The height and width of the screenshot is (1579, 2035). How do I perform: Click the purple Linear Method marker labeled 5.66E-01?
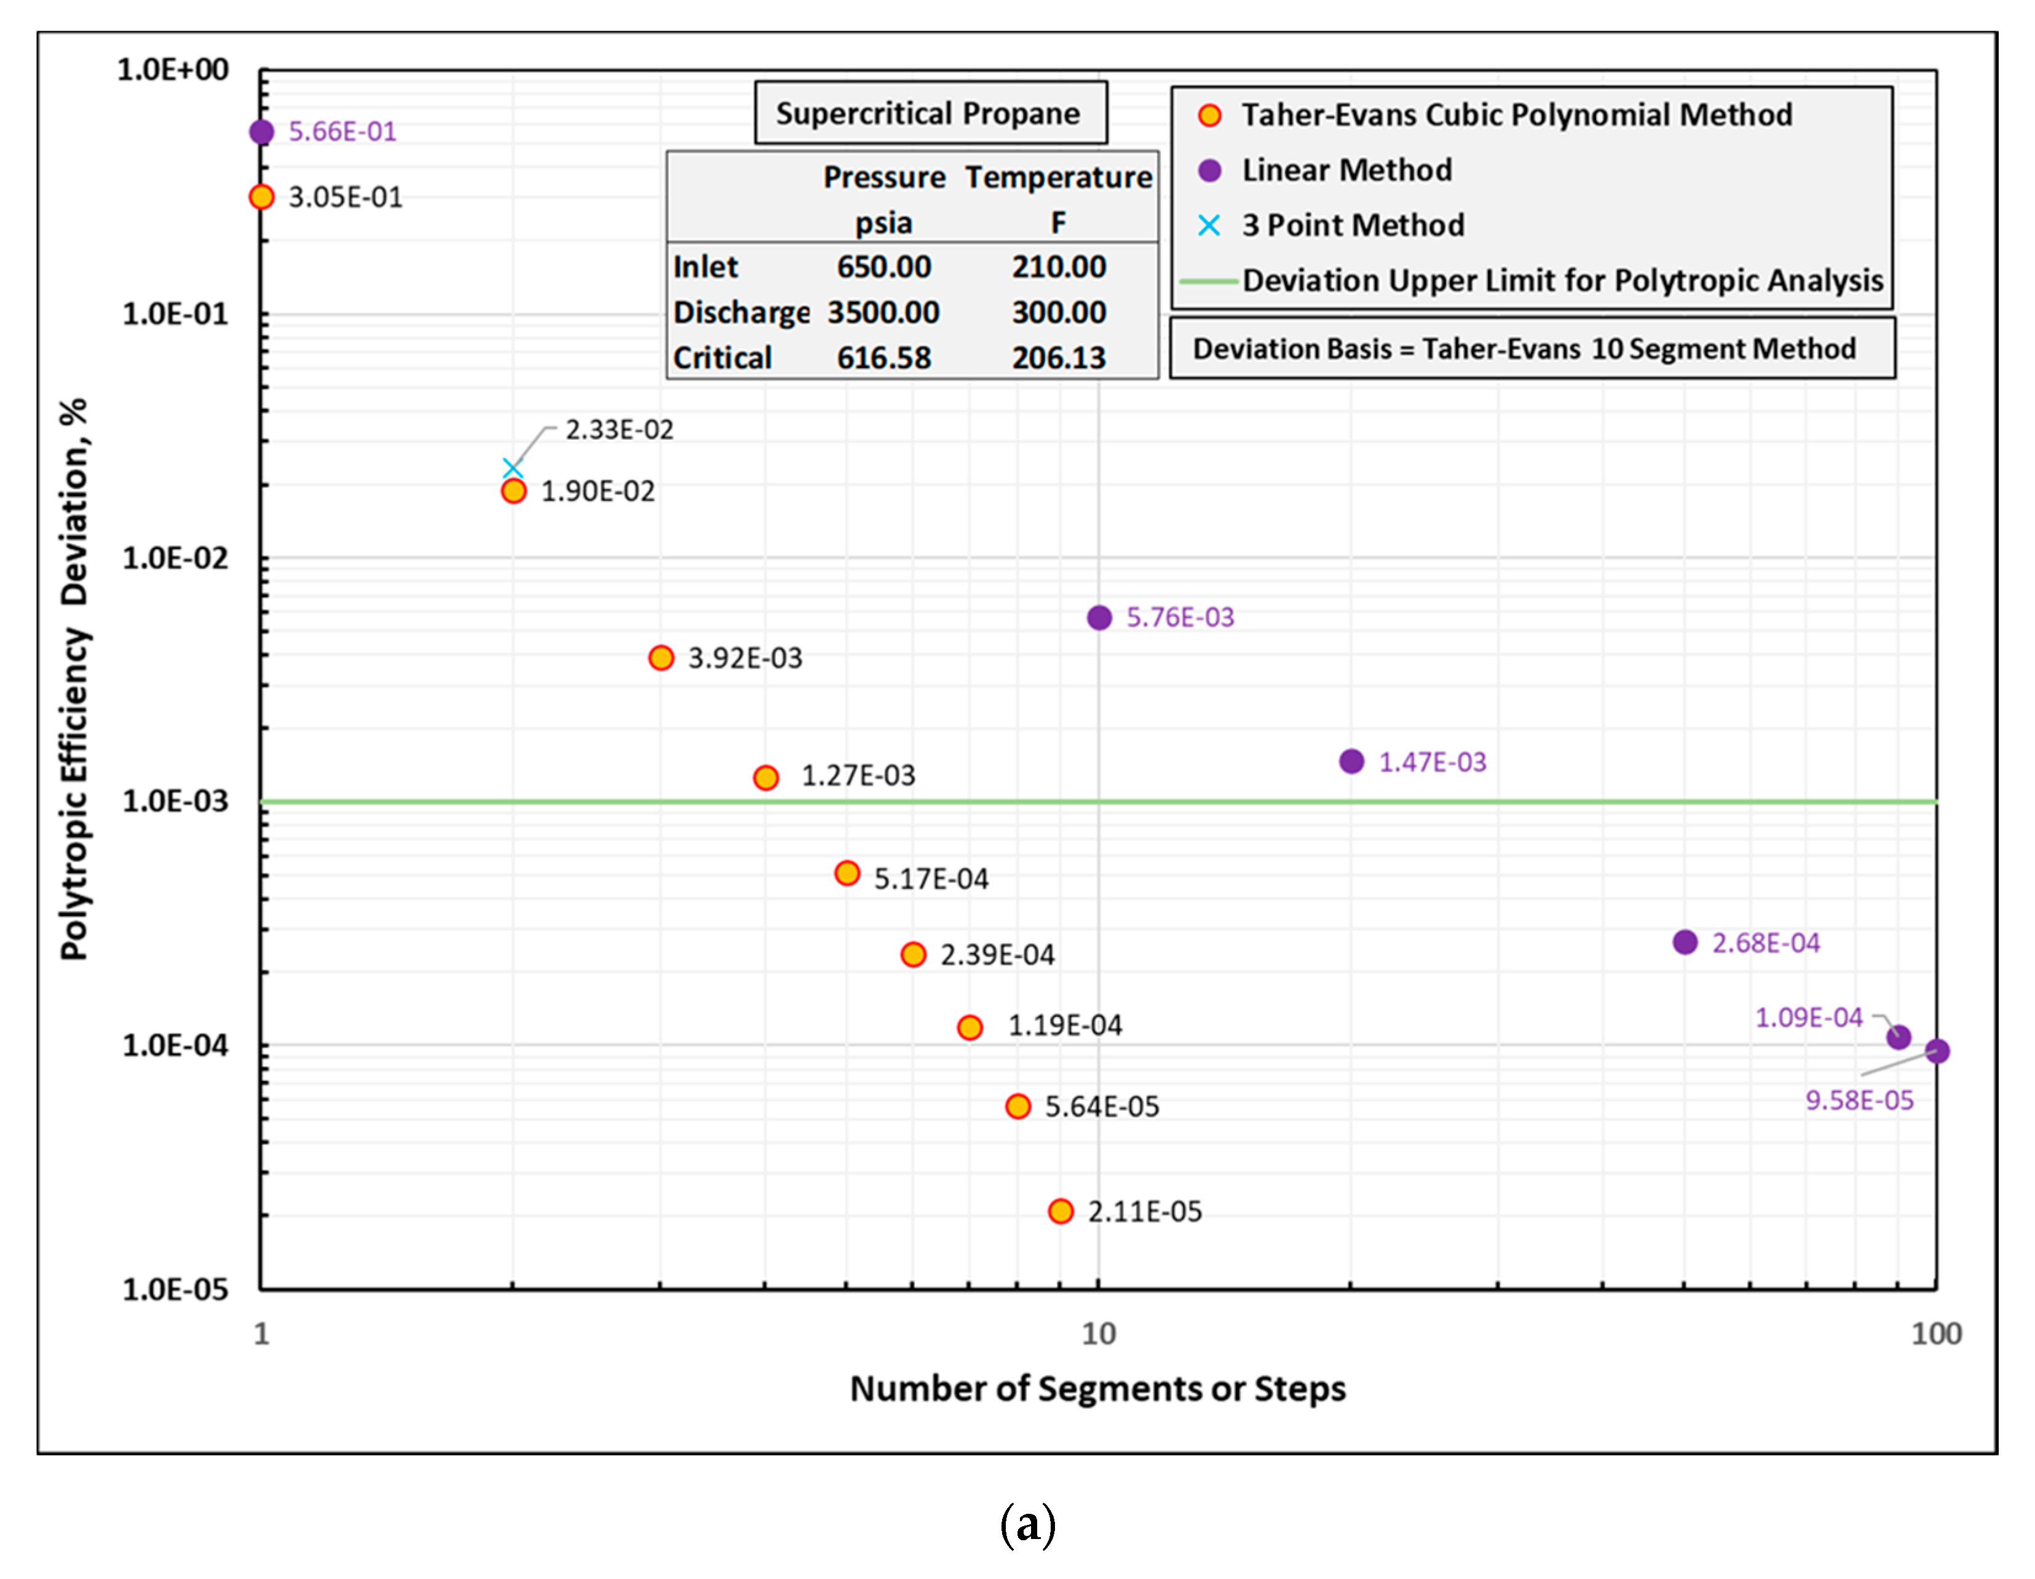click(x=262, y=132)
